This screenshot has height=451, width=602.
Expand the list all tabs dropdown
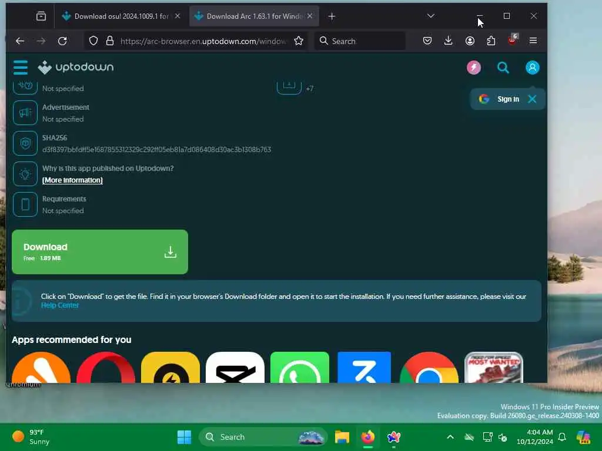coord(431,16)
